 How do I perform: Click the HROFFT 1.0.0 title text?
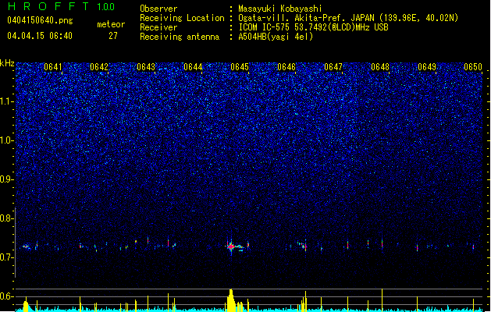pyautogui.click(x=61, y=6)
